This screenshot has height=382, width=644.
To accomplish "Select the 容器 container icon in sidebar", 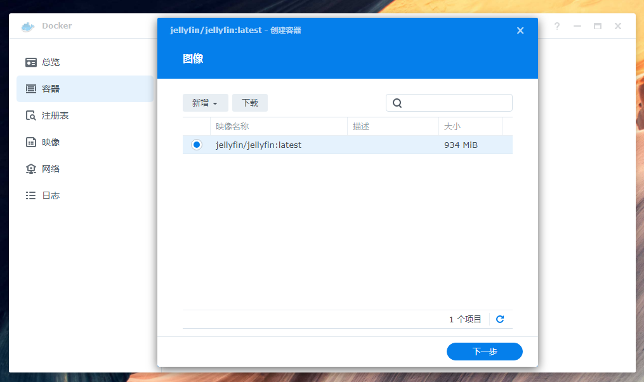I will click(31, 89).
